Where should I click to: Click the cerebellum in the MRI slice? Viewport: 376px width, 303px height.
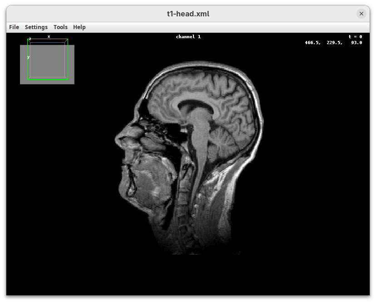click(225, 140)
